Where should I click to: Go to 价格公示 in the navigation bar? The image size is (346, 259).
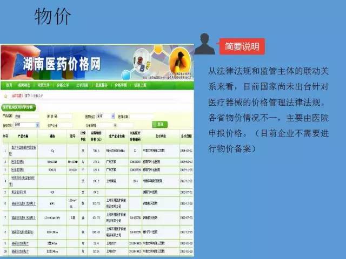(62, 85)
